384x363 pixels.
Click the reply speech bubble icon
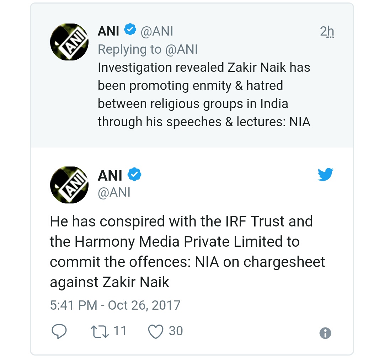pyautogui.click(x=59, y=332)
